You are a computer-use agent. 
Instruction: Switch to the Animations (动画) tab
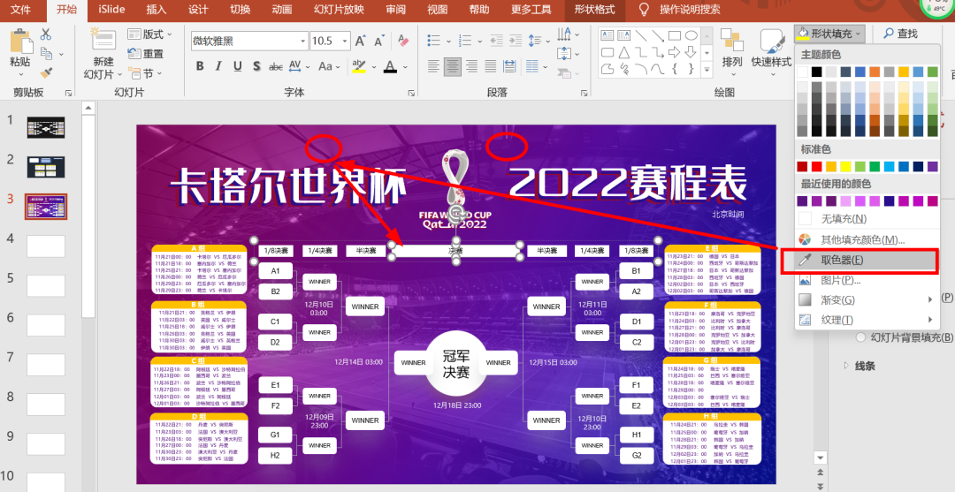(281, 9)
